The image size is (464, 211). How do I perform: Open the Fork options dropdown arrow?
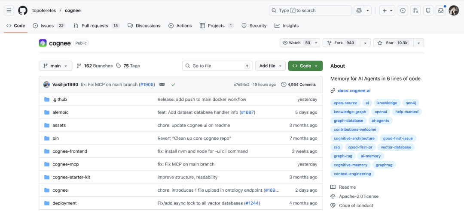pyautogui.click(x=366, y=43)
